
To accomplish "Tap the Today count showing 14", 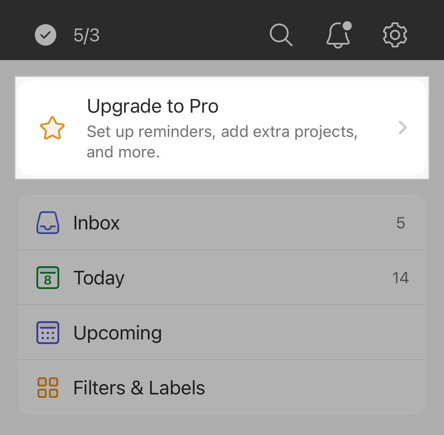I will (x=401, y=277).
